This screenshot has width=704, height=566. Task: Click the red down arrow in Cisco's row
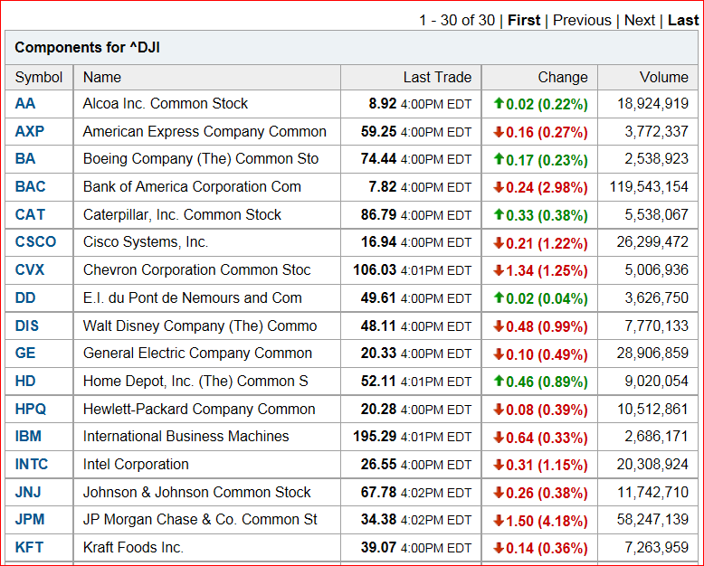pos(499,242)
